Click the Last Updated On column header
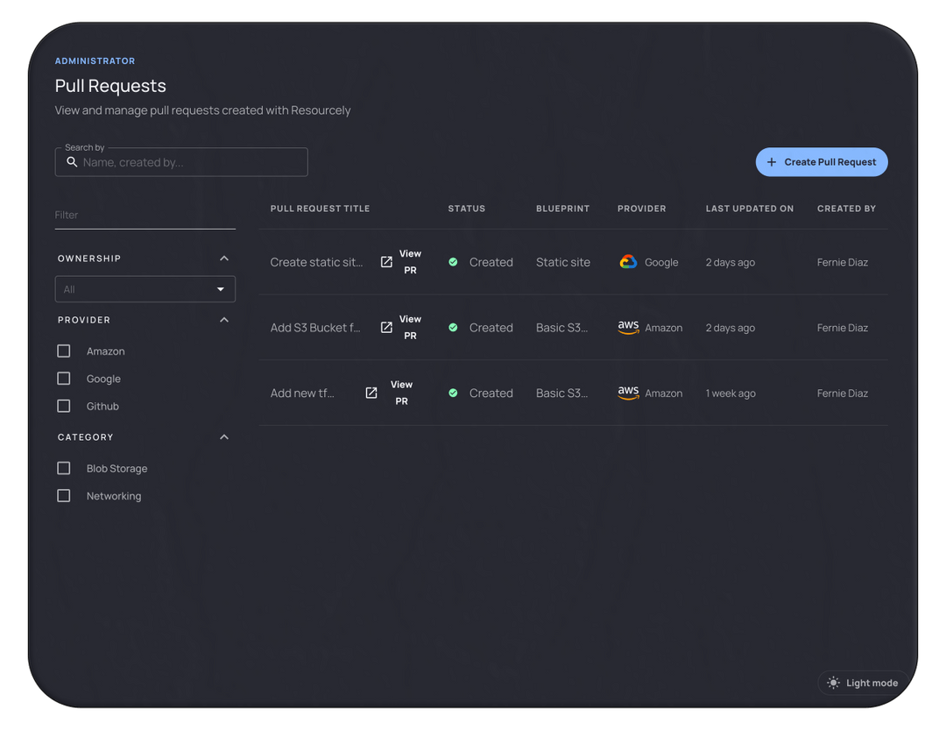This screenshot has height=730, width=946. tap(749, 209)
